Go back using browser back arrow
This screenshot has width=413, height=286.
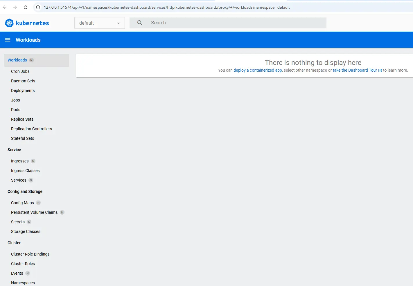click(x=5, y=7)
